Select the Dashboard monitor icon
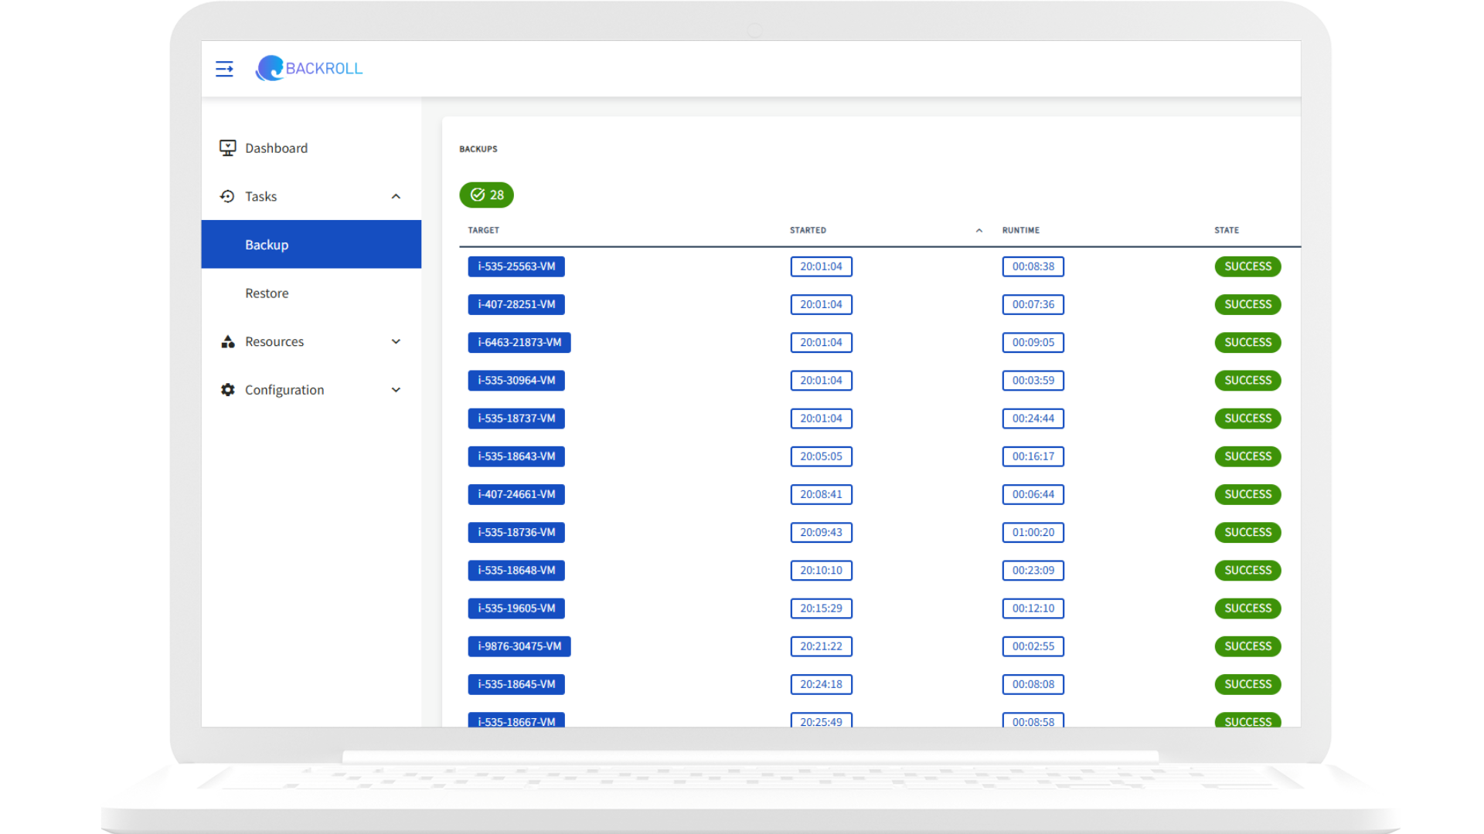 tap(227, 147)
